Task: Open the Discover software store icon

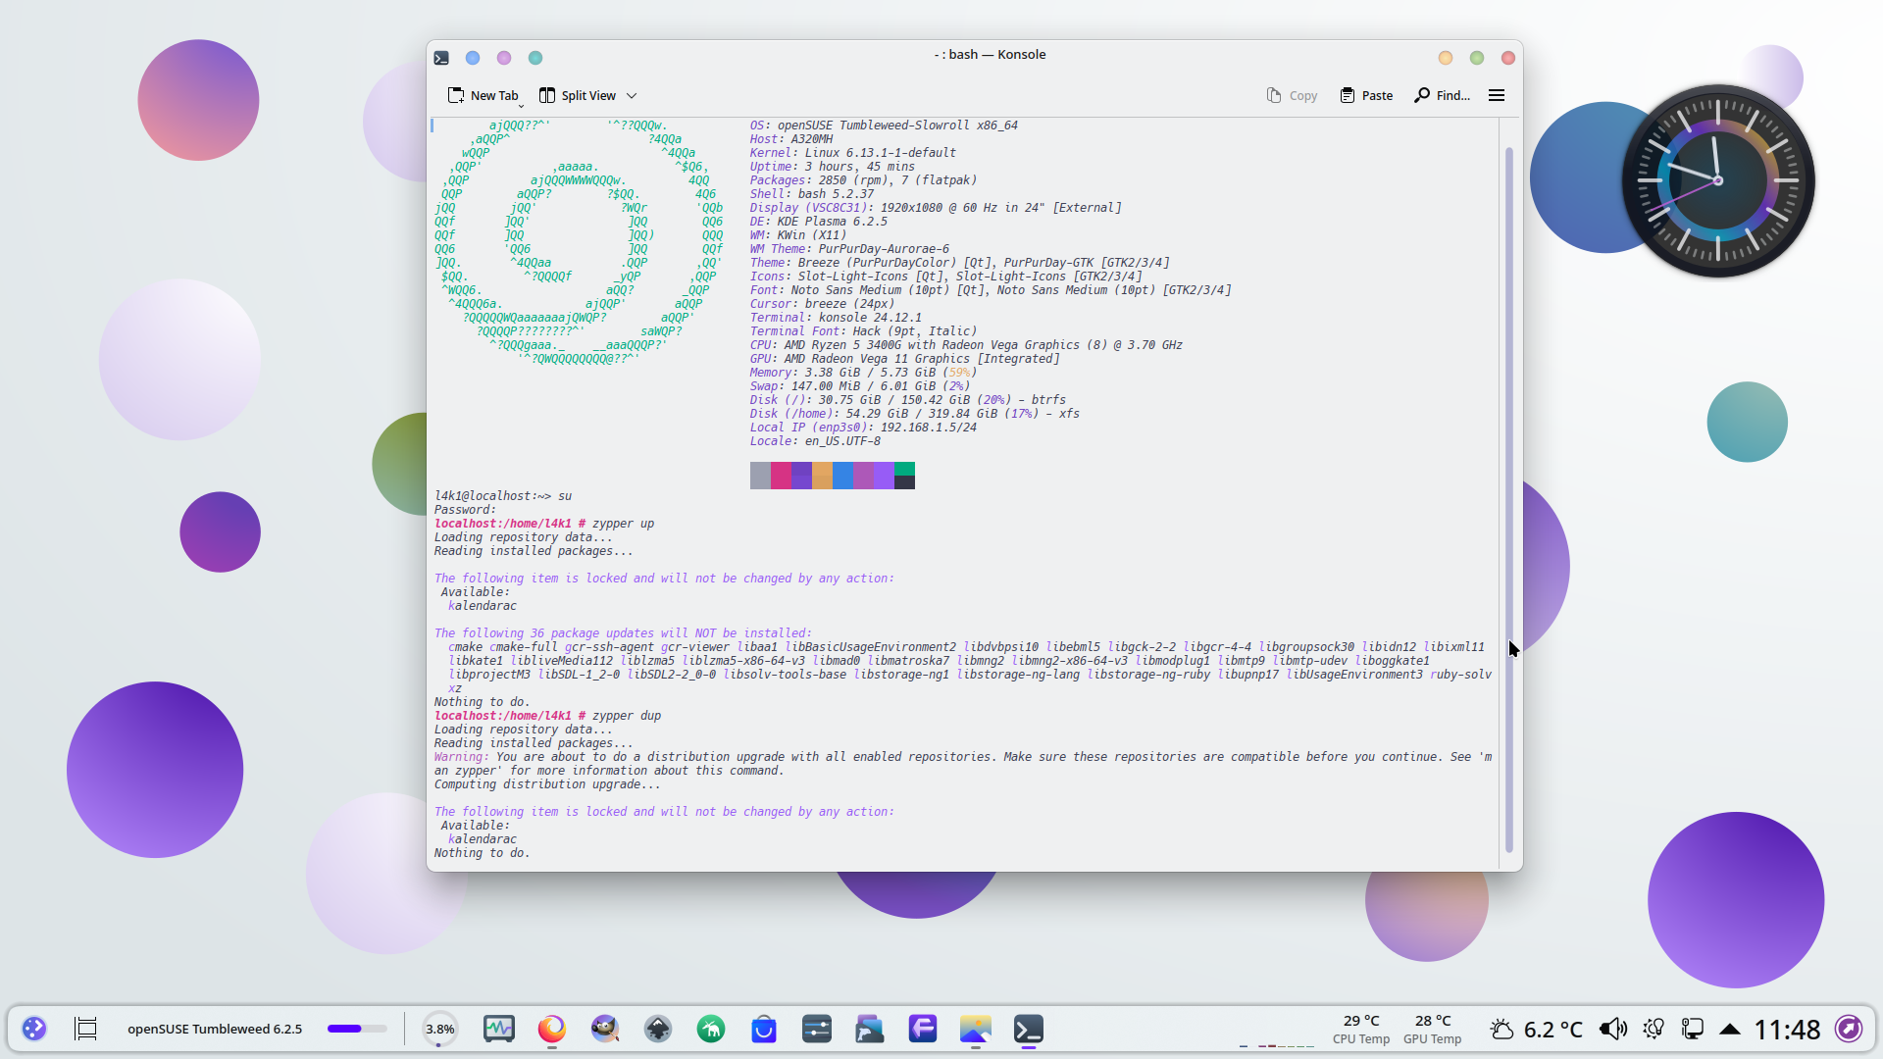Action: tap(764, 1028)
